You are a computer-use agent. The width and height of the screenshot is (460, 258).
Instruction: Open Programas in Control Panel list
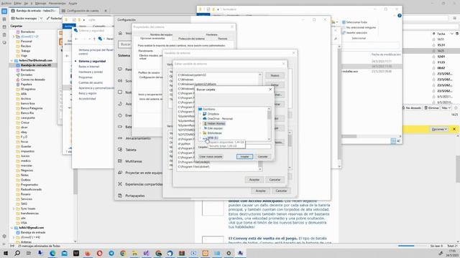pos(86,77)
